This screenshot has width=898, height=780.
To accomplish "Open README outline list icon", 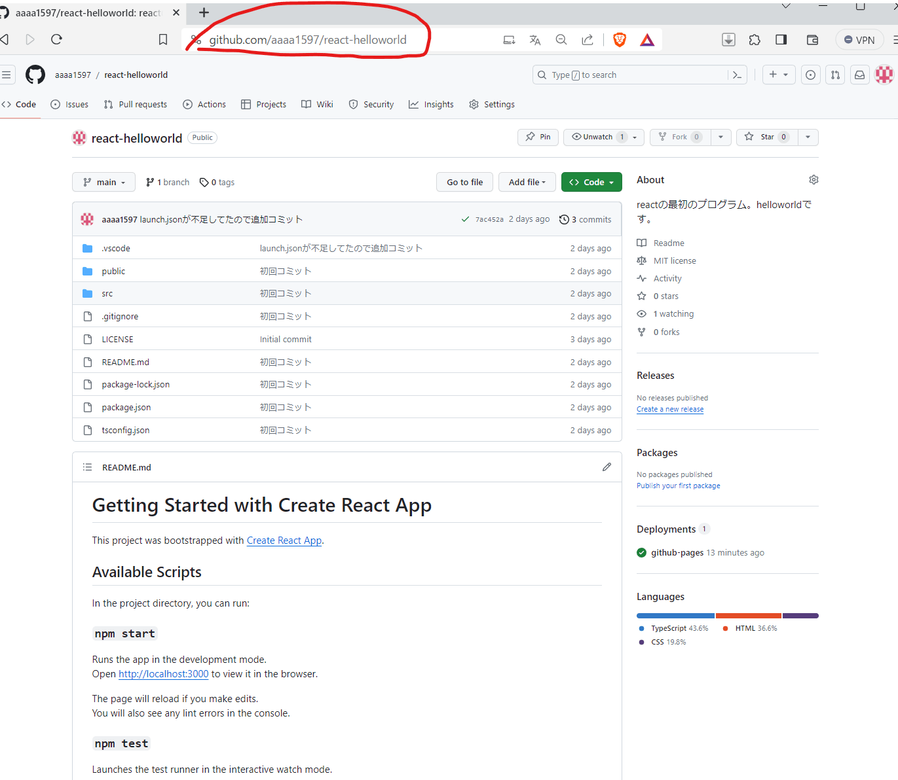I will pyautogui.click(x=87, y=467).
